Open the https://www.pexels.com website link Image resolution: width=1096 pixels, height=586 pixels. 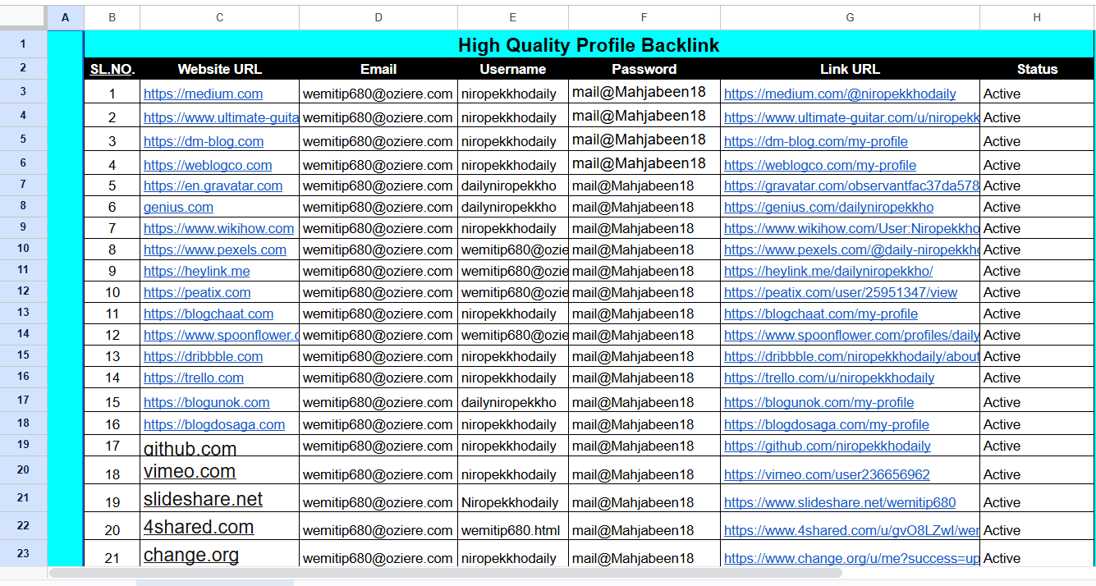215,250
